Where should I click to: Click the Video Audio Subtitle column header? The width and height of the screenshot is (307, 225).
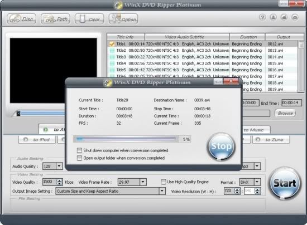tap(187, 37)
